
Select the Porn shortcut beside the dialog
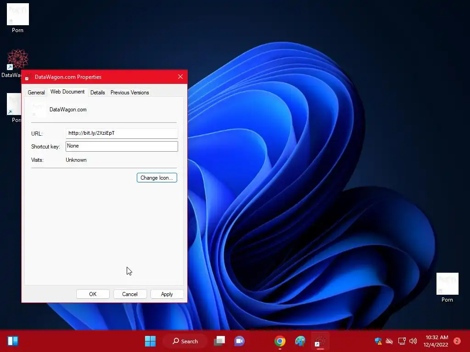(x=14, y=108)
